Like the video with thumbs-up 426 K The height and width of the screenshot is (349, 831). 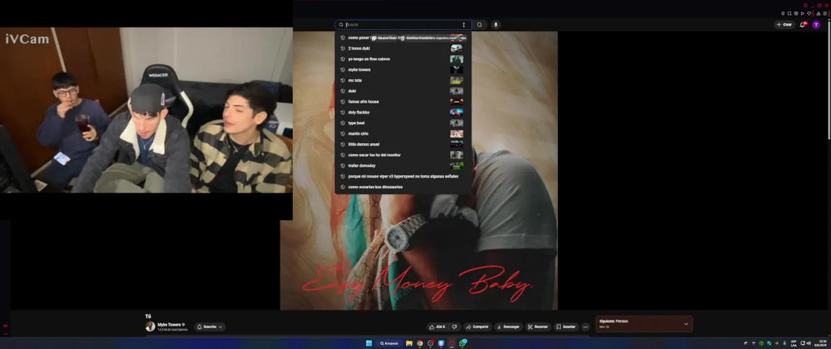(437, 327)
